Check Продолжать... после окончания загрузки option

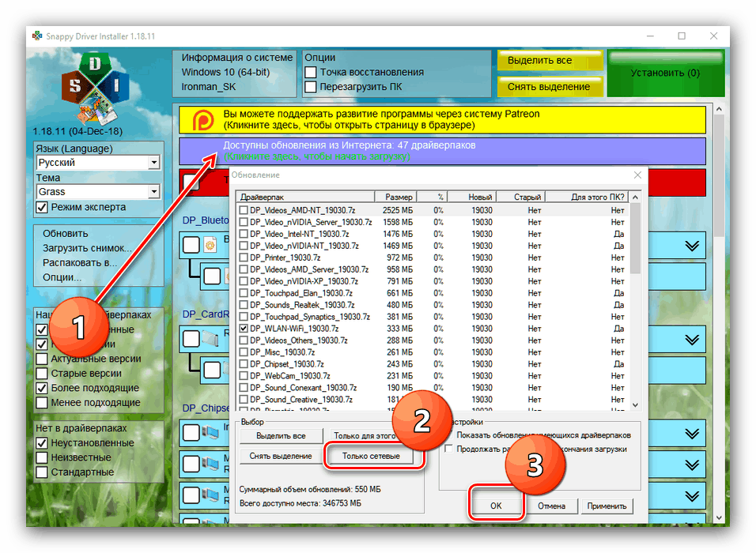[449, 449]
